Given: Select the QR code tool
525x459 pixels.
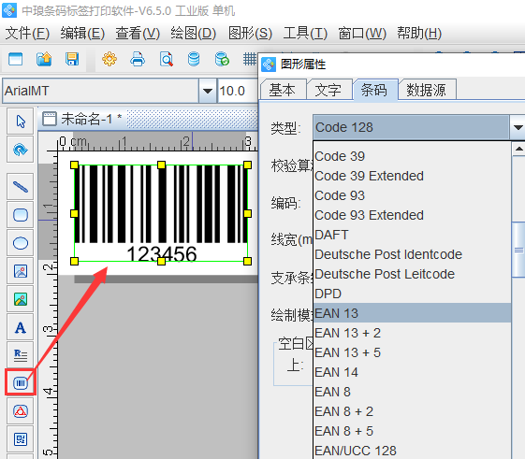Looking at the screenshot, I should click(21, 439).
